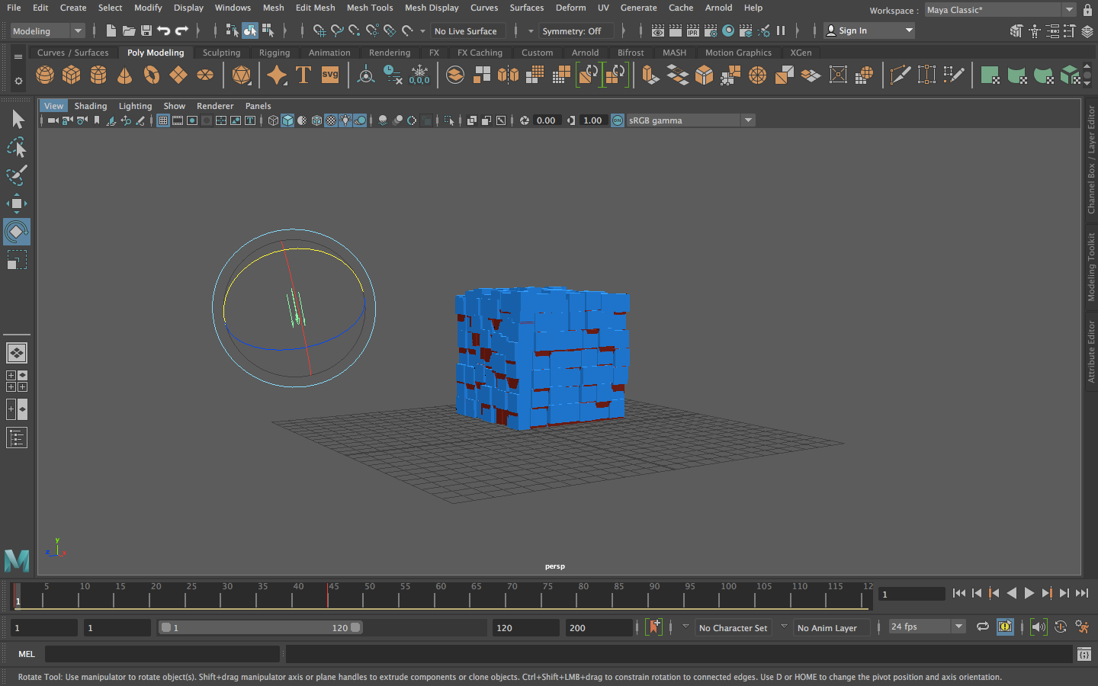This screenshot has width=1098, height=686.
Task: Open the Modeling menu set dropdown
Action: [x=47, y=30]
